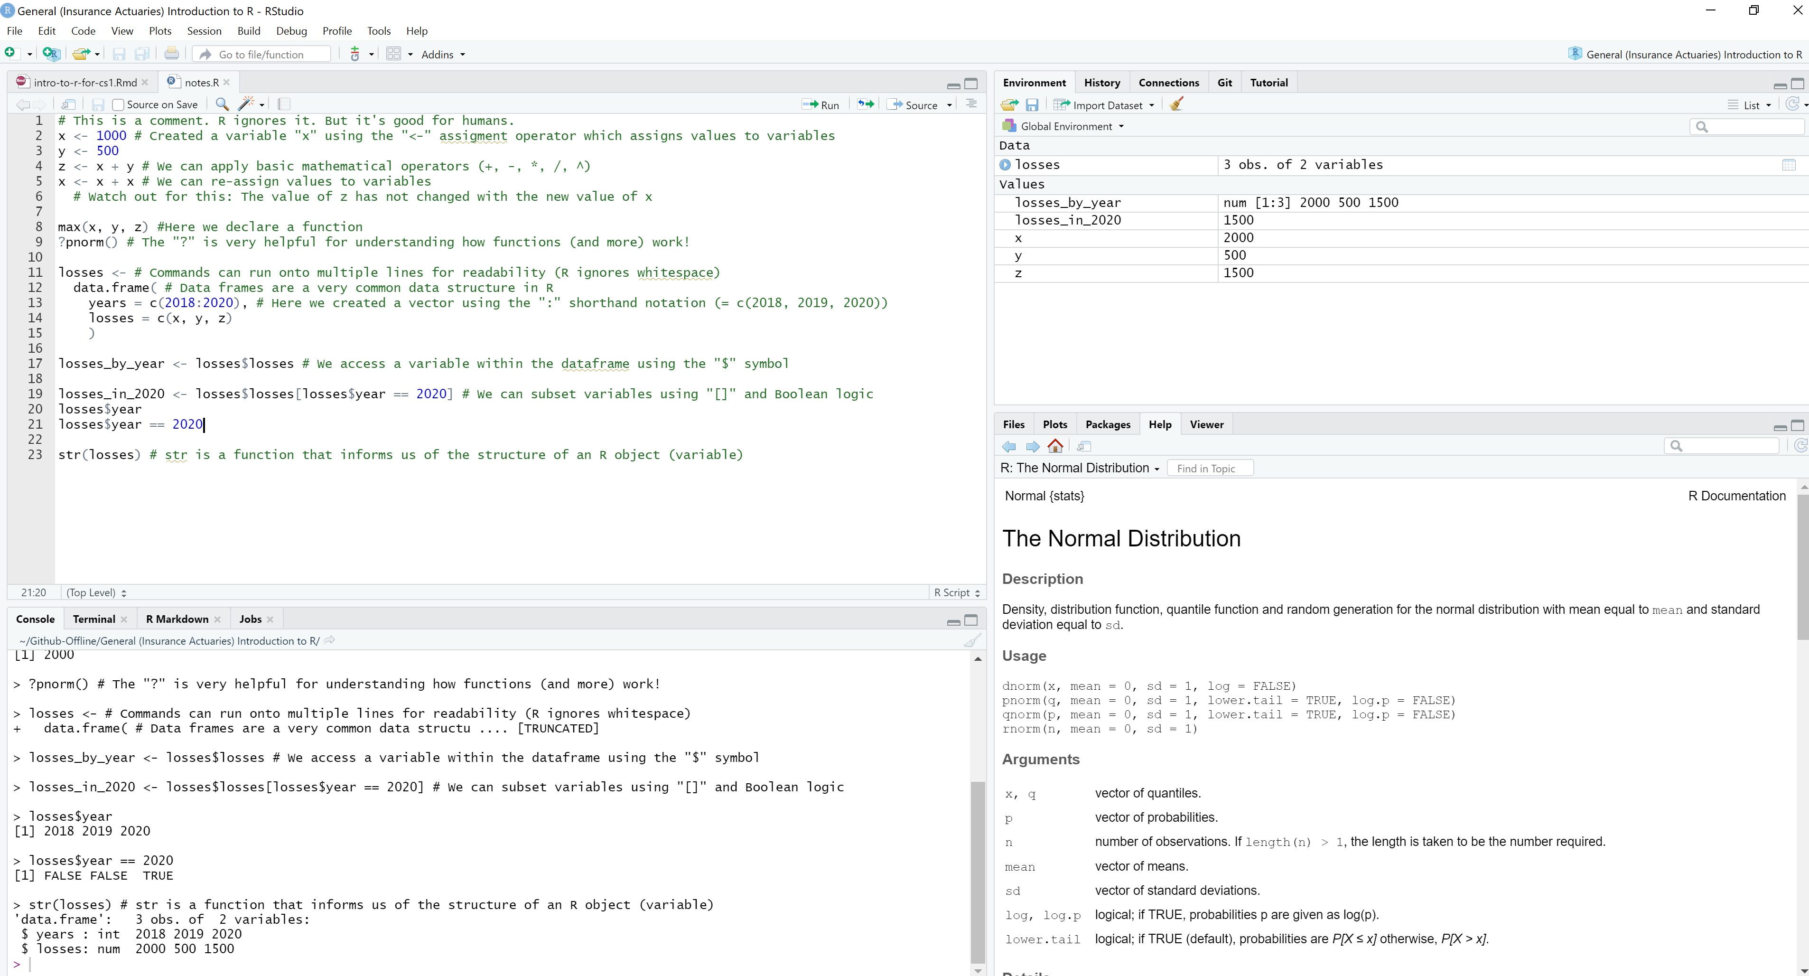
Task: Select the losses_in_2020 row in Environment
Action: pos(1401,220)
